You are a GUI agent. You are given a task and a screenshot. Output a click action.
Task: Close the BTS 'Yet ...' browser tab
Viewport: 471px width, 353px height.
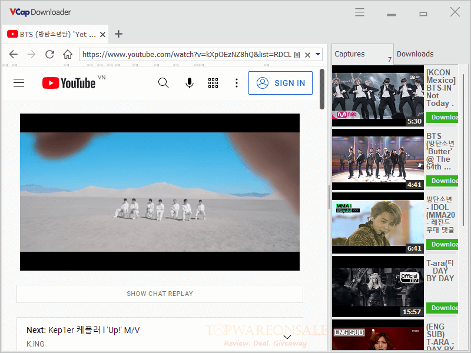tap(102, 35)
